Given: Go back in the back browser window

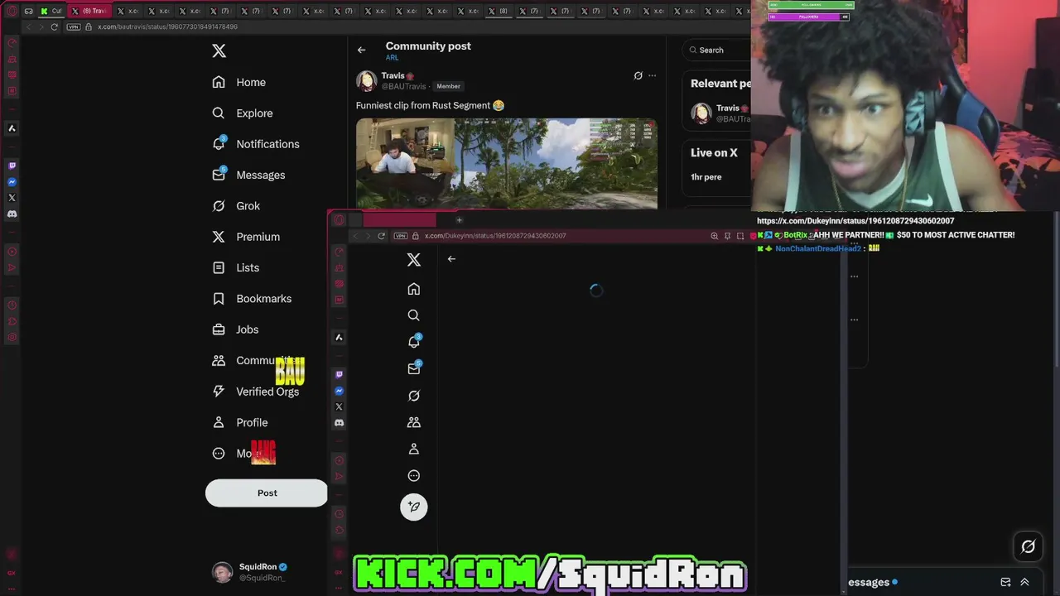Looking at the screenshot, I should tap(28, 26).
